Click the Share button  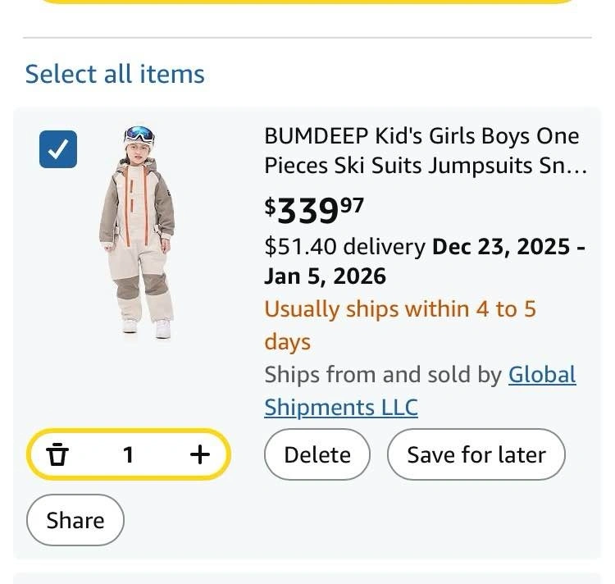(75, 520)
